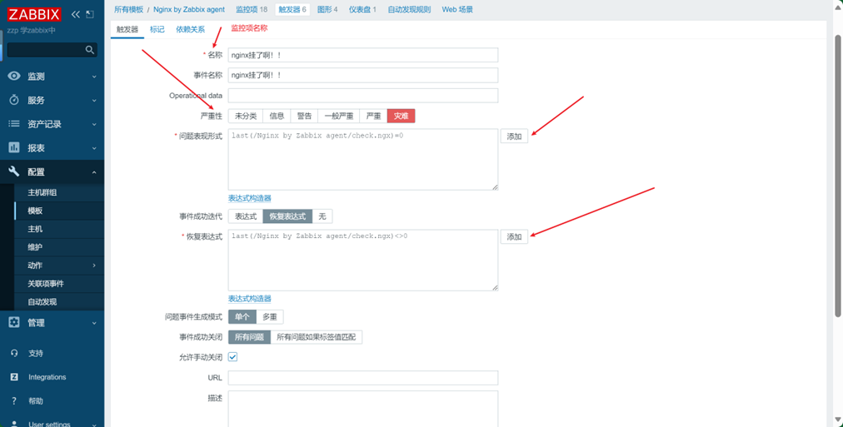The height and width of the screenshot is (427, 843).
Task: Expand the 监测 menu chevron
Action: 94,77
